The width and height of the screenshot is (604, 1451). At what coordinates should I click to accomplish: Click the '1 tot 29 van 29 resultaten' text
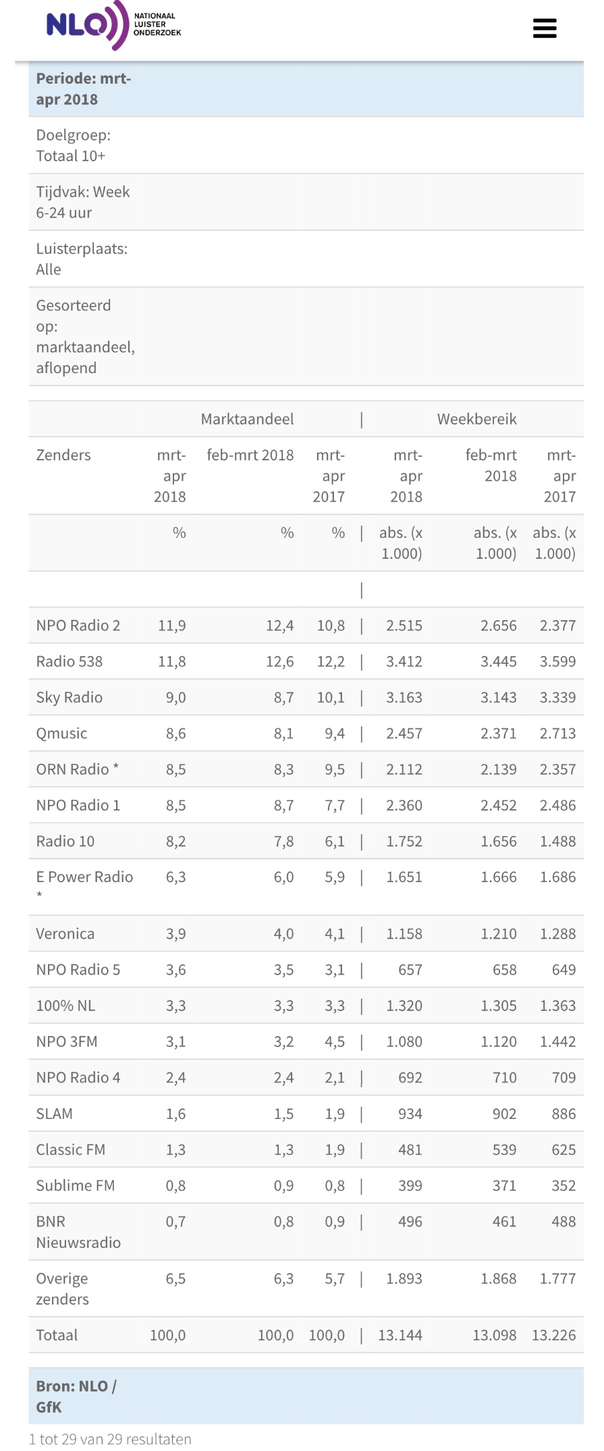pyautogui.click(x=110, y=1439)
